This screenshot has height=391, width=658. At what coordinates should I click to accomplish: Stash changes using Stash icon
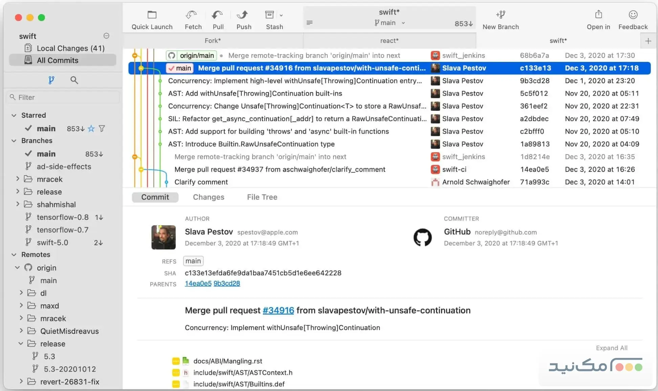pos(269,15)
